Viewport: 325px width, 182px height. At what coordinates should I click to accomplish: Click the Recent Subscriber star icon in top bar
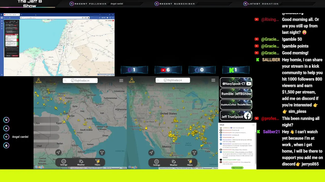tap(157, 4)
